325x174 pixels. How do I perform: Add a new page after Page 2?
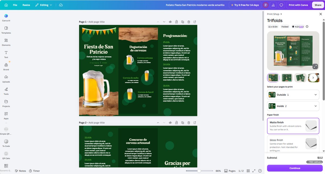click(x=195, y=123)
